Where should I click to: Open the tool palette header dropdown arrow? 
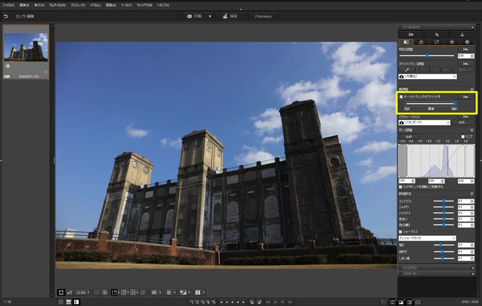472,27
